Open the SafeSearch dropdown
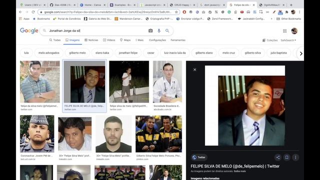 click(288, 40)
